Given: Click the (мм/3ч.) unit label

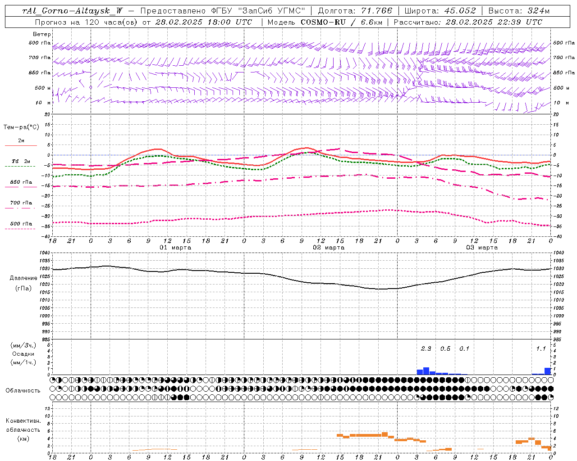Looking at the screenshot, I should pyautogui.click(x=23, y=345).
